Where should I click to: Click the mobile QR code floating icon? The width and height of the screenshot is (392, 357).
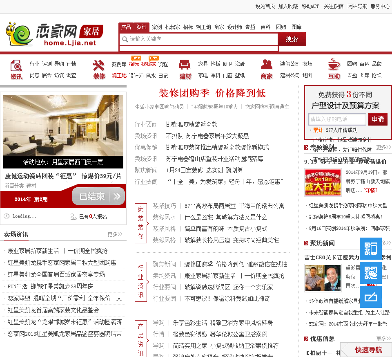click(371, 249)
